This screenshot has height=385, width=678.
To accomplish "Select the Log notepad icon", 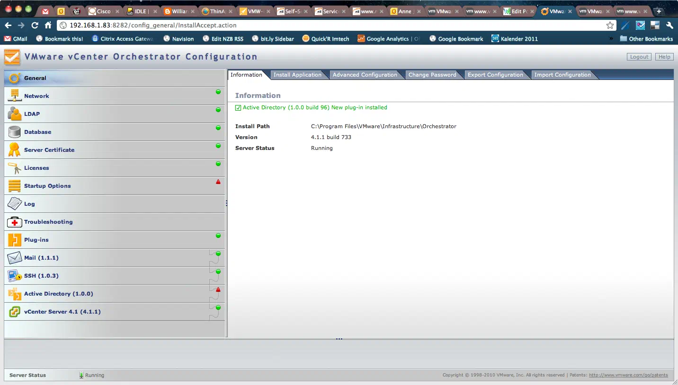I will [14, 204].
